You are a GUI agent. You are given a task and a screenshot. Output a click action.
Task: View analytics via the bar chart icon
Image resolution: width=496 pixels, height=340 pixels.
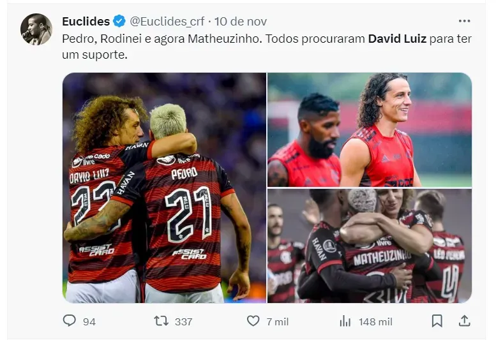point(345,322)
